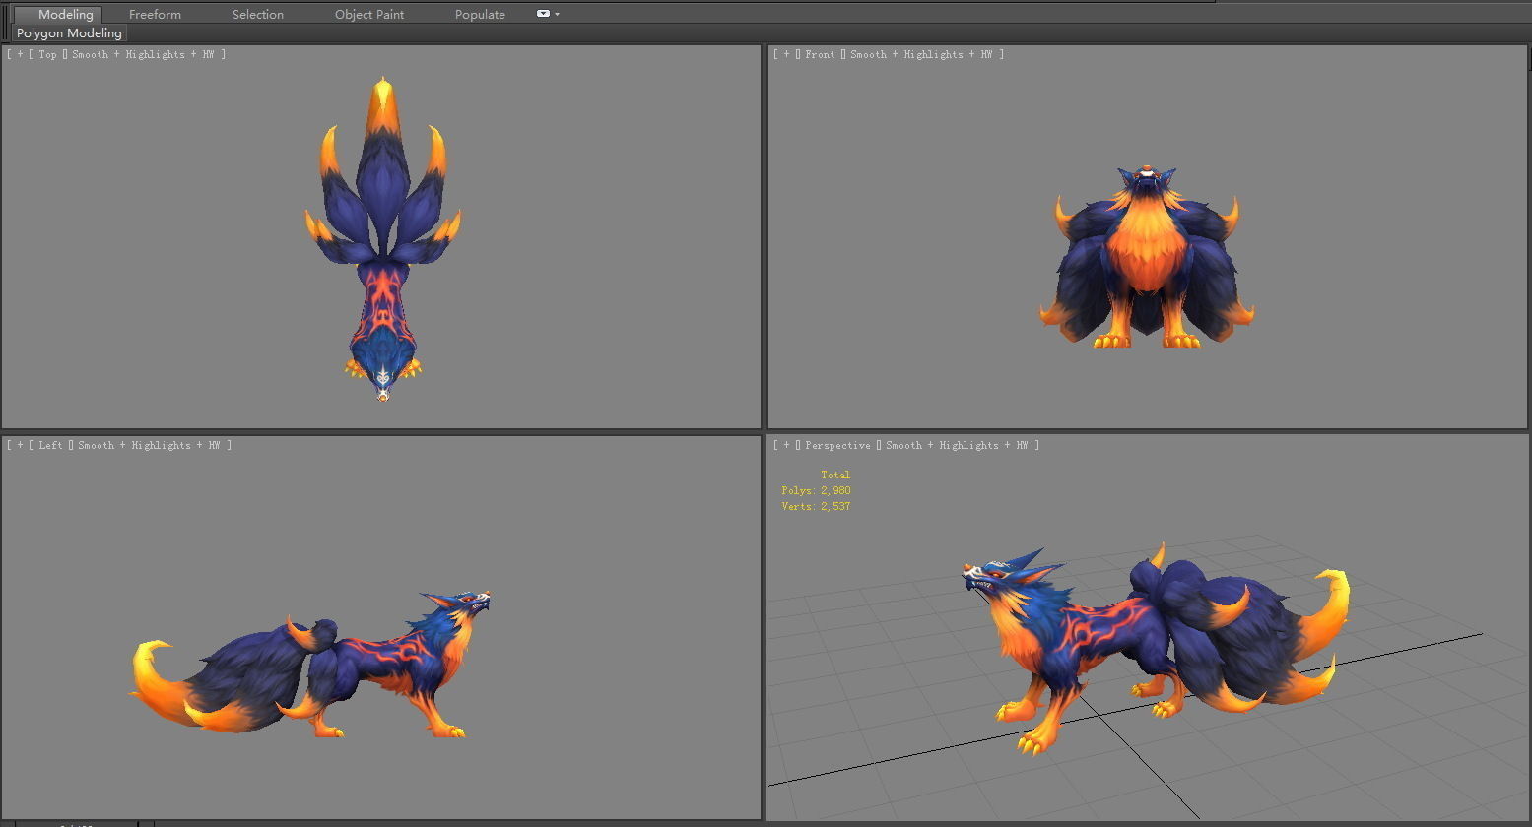
Task: Open the Selection ribbon tab
Action: pos(258,14)
